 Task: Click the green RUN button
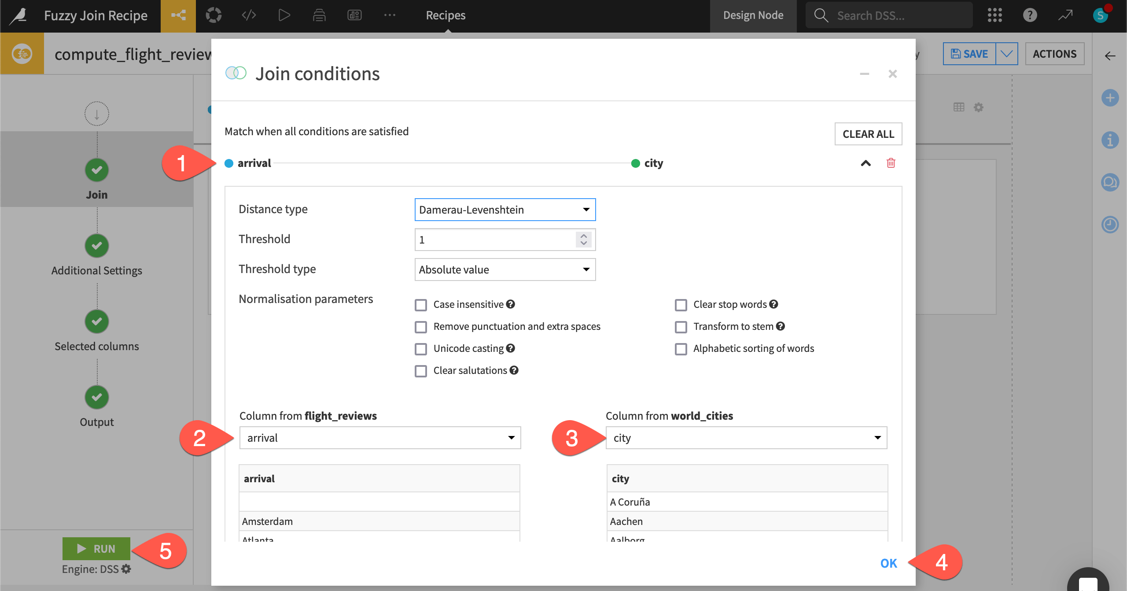coord(96,548)
